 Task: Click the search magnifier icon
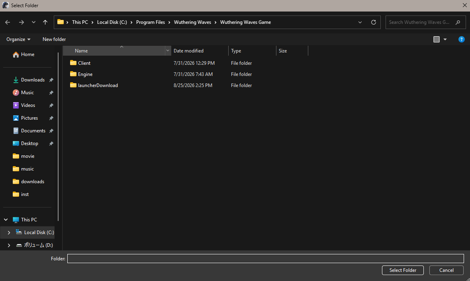(x=458, y=22)
